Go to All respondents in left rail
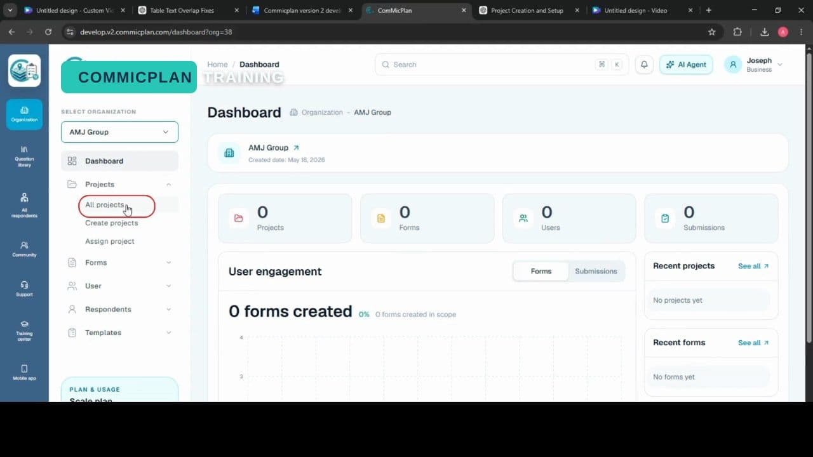Image resolution: width=813 pixels, height=457 pixels. [24, 206]
